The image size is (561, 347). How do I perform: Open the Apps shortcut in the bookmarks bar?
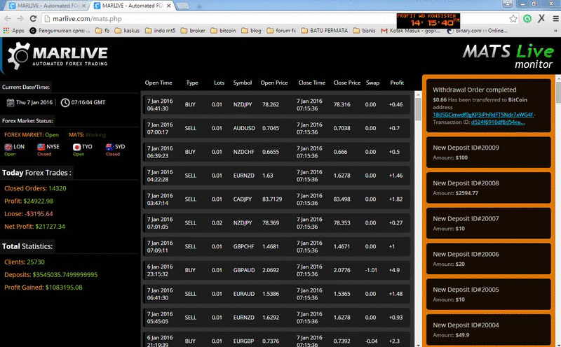(x=13, y=31)
